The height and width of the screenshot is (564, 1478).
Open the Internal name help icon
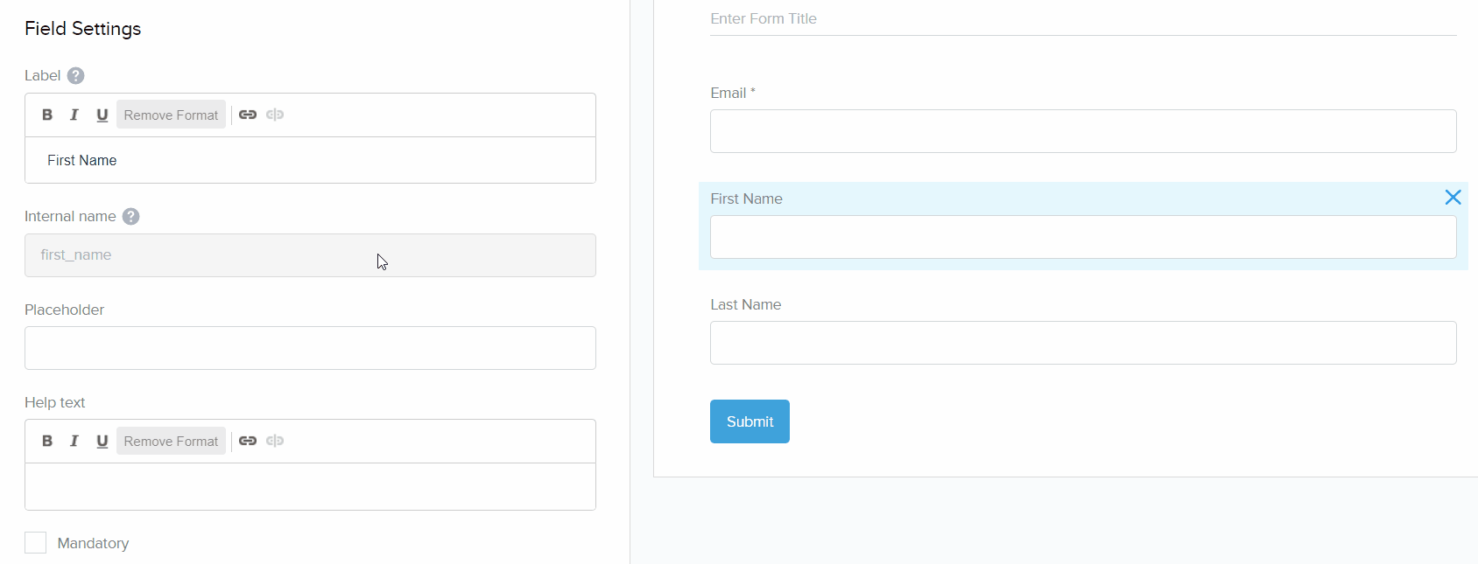130,217
